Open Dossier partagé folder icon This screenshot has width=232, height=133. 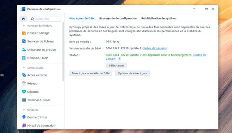[24, 33]
